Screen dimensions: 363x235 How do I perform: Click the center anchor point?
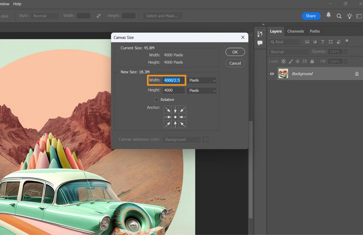(175, 117)
